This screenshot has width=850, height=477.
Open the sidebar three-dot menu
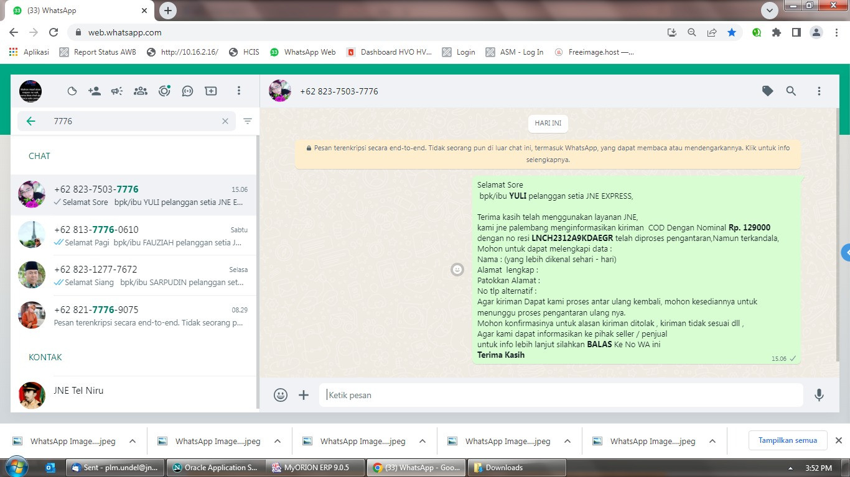tap(239, 91)
